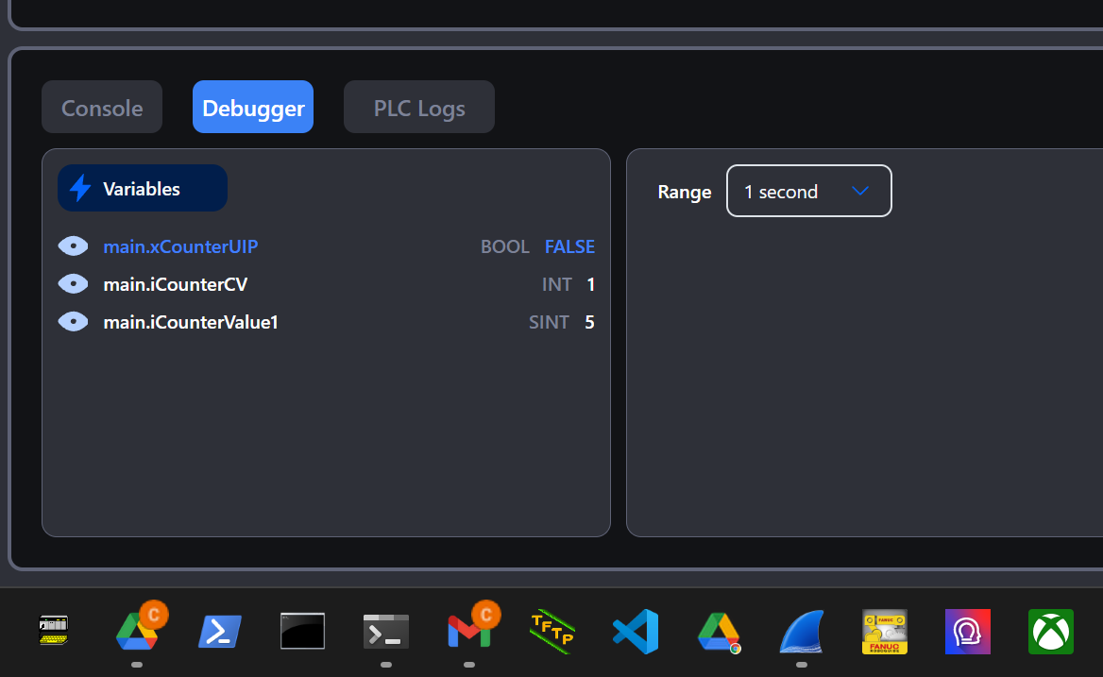The width and height of the screenshot is (1103, 677).
Task: Open the Xbox app icon
Action: (1051, 632)
